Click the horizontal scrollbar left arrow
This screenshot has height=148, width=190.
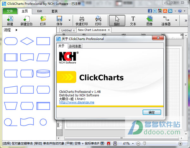59,138
